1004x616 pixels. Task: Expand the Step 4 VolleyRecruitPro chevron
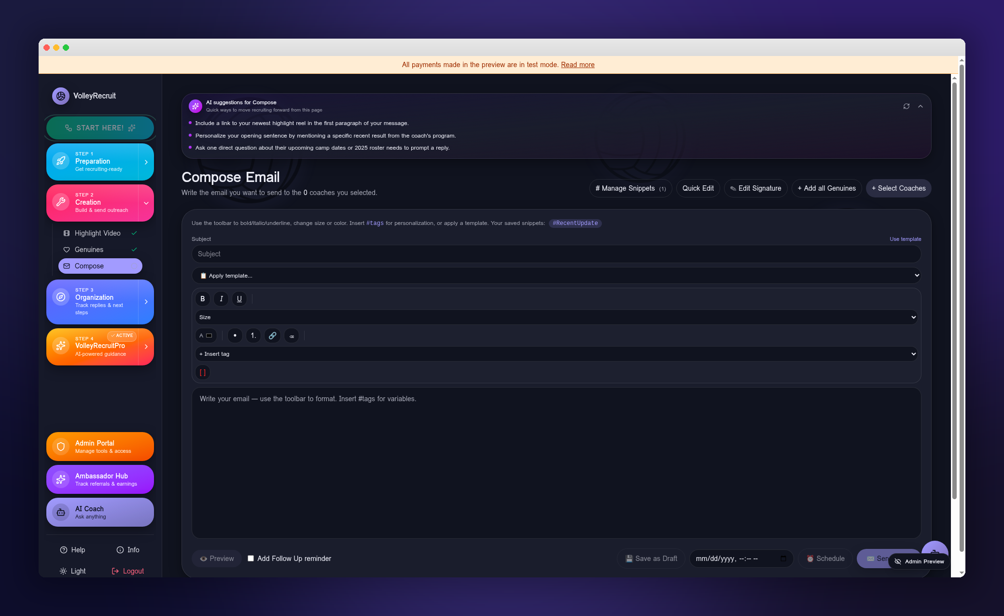tap(146, 347)
